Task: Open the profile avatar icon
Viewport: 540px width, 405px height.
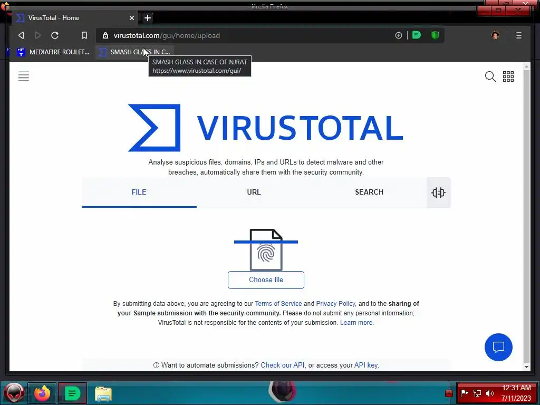Action: (x=495, y=35)
